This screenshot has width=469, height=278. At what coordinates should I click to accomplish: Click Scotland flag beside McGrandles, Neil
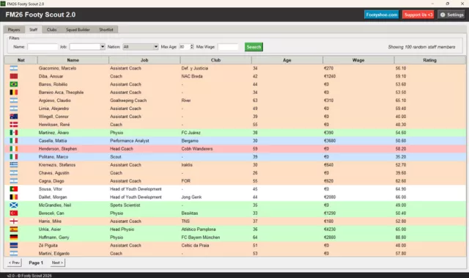(x=14, y=205)
